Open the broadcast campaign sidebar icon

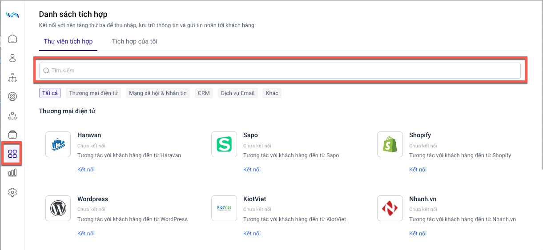tap(12, 97)
